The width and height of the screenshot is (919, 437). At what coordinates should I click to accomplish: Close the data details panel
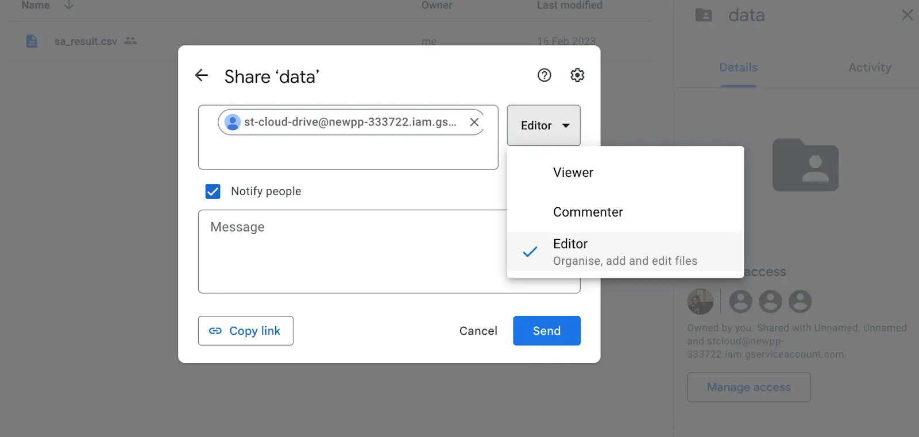pos(908,15)
